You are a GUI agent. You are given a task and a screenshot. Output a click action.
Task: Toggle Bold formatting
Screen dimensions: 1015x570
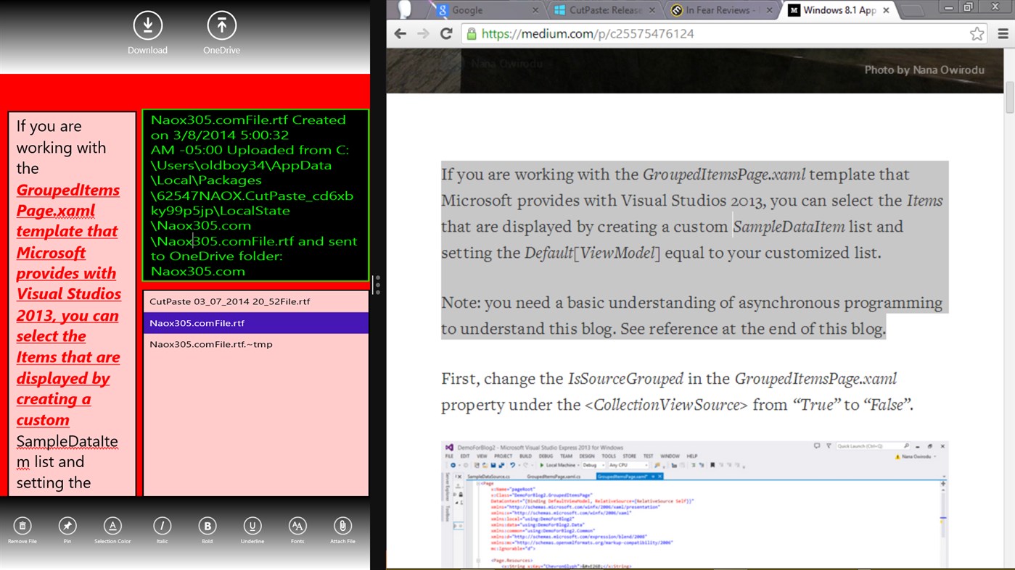pos(207,527)
